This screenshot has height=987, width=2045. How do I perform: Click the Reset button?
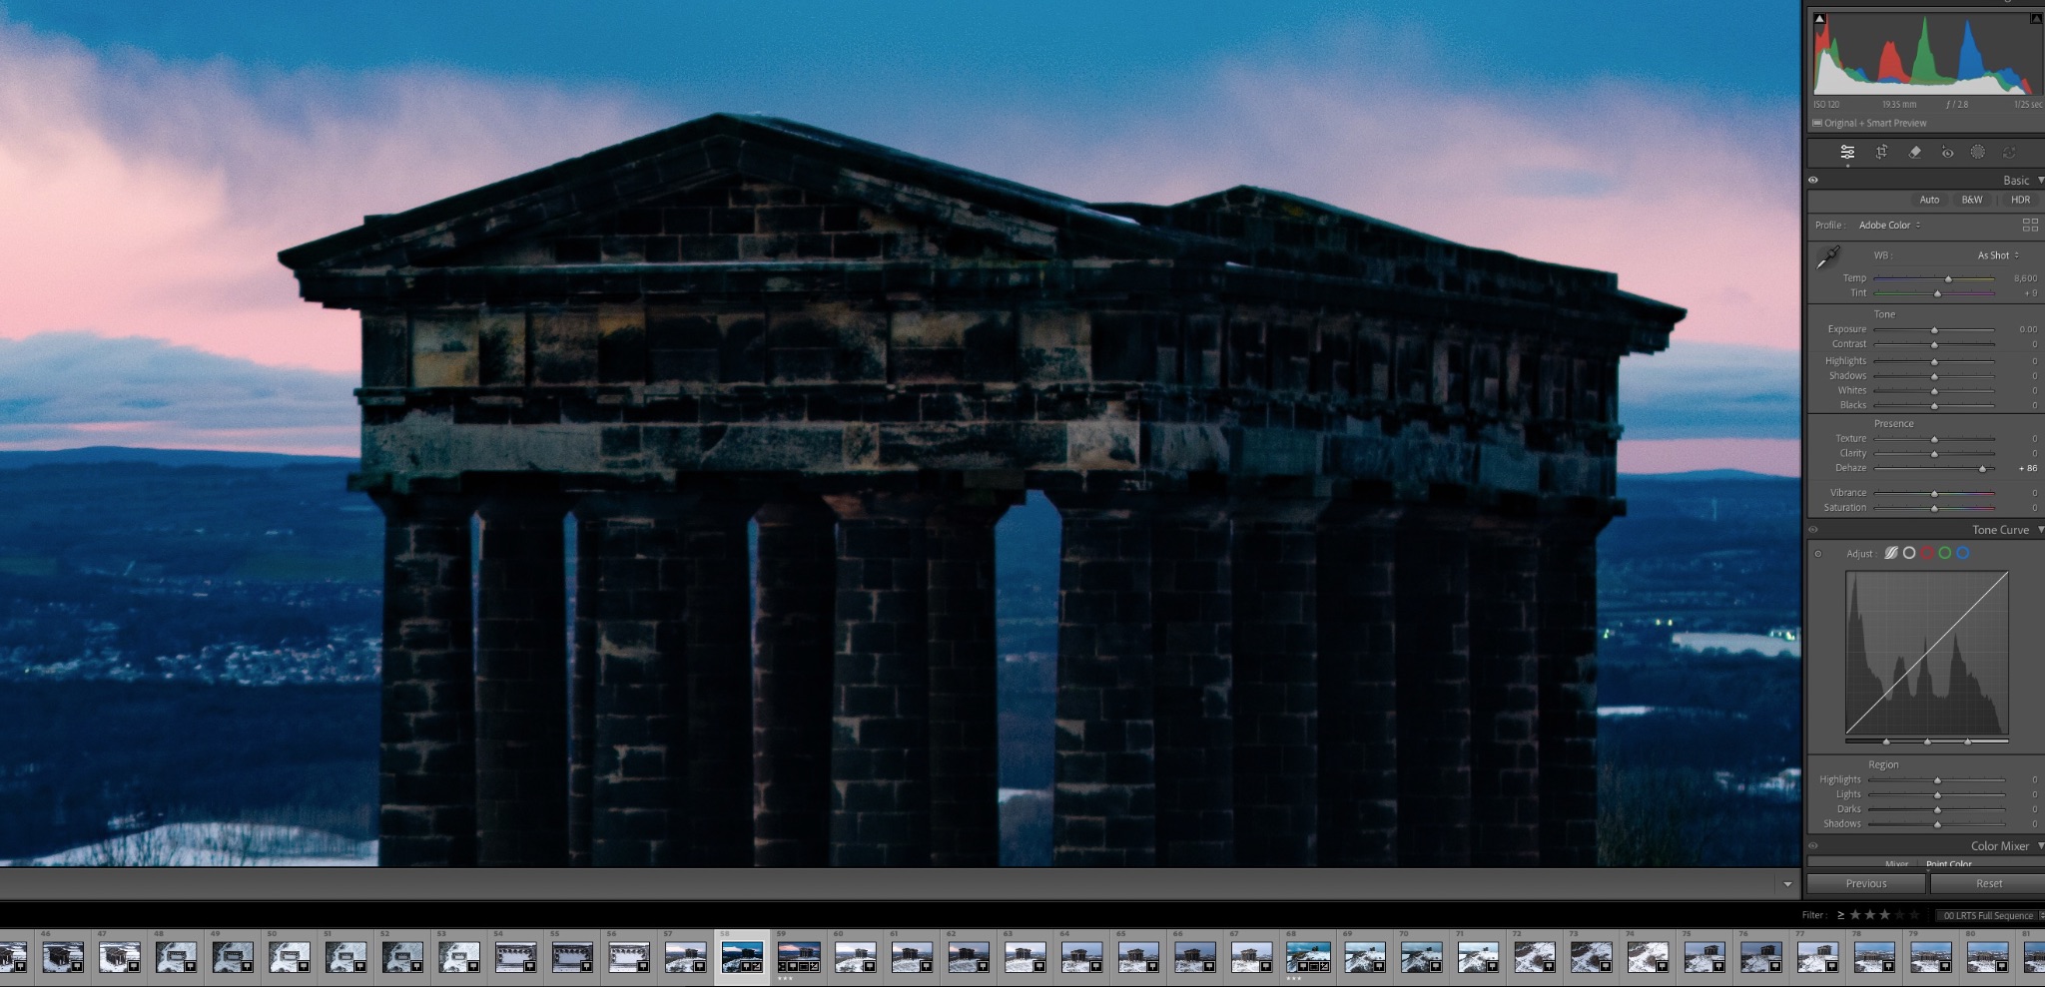point(1987,883)
